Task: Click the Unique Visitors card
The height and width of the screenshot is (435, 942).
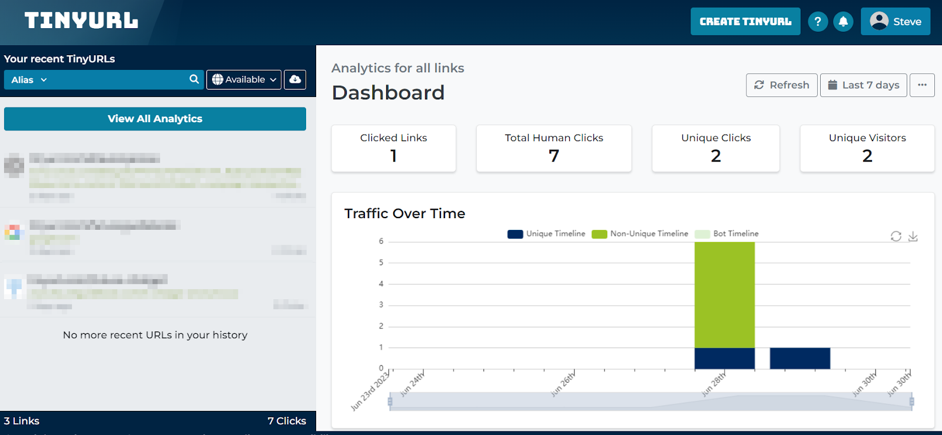Action: 867,148
